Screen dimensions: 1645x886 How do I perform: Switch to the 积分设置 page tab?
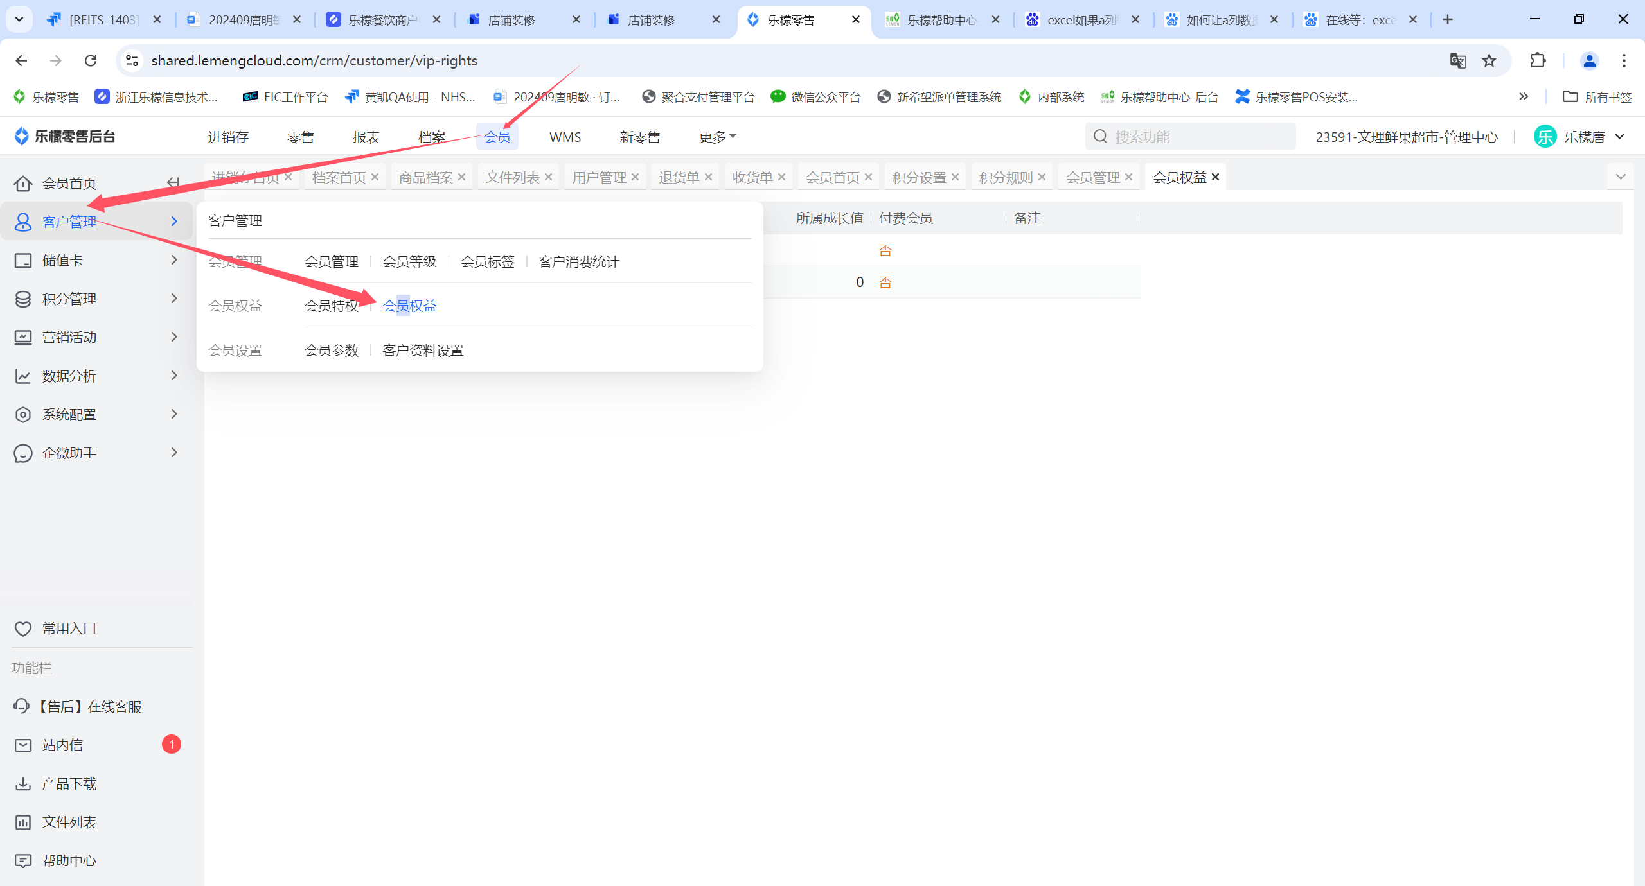pos(919,177)
